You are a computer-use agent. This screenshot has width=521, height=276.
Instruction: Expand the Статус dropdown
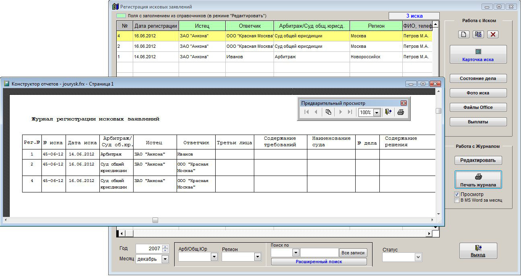418,257
